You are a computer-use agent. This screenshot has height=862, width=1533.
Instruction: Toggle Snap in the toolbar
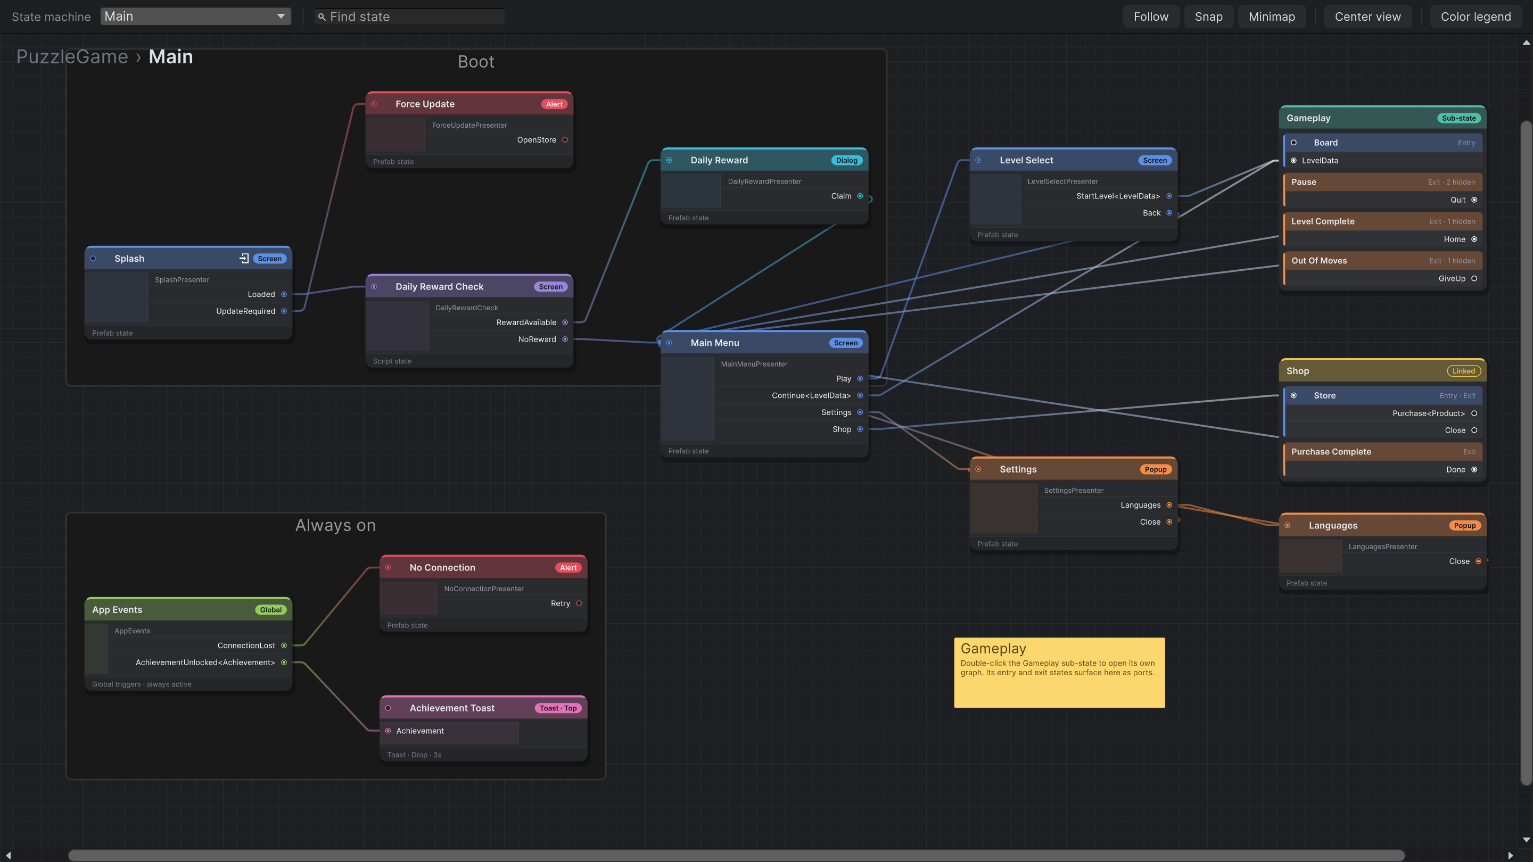(x=1209, y=16)
